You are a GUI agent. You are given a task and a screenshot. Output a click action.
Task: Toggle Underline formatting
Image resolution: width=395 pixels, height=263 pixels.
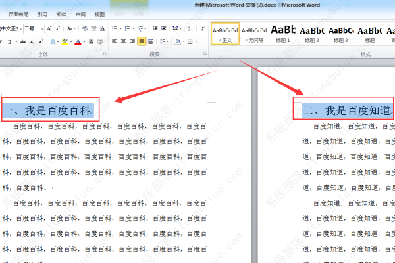point(10,42)
